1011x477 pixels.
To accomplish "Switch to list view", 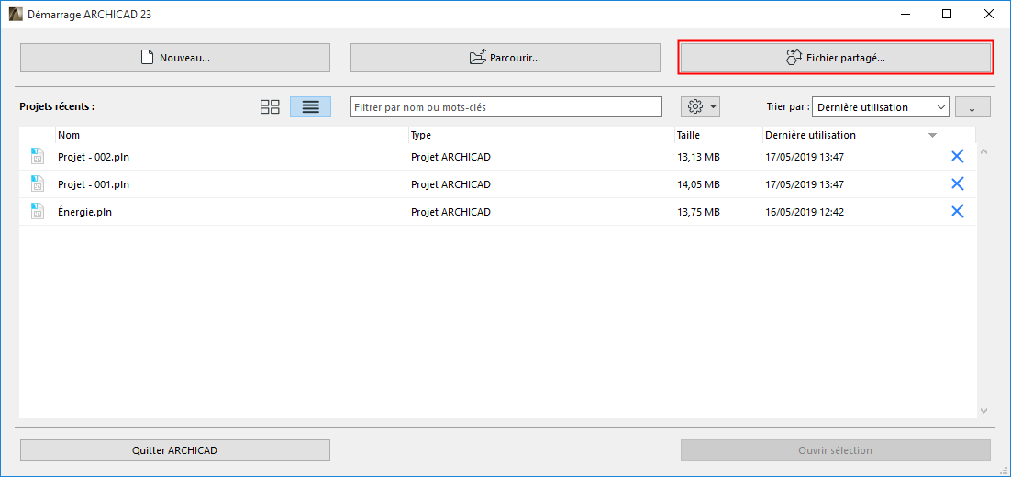I will 311,107.
